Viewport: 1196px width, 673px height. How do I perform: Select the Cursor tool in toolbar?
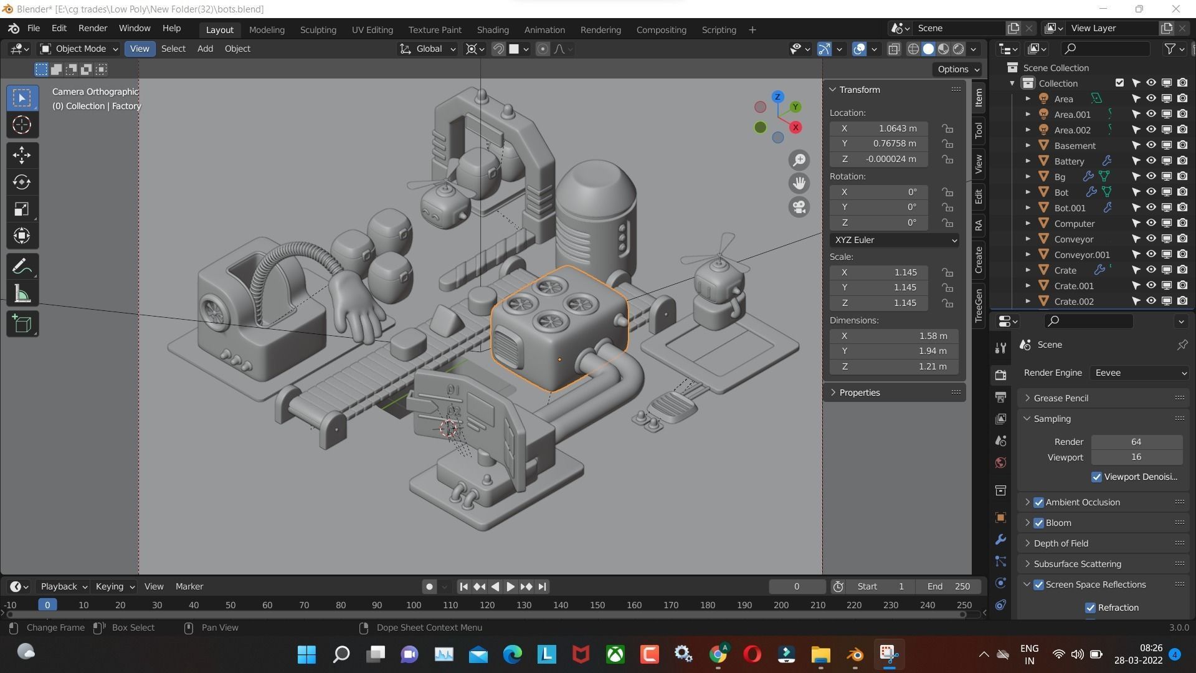pyautogui.click(x=22, y=125)
